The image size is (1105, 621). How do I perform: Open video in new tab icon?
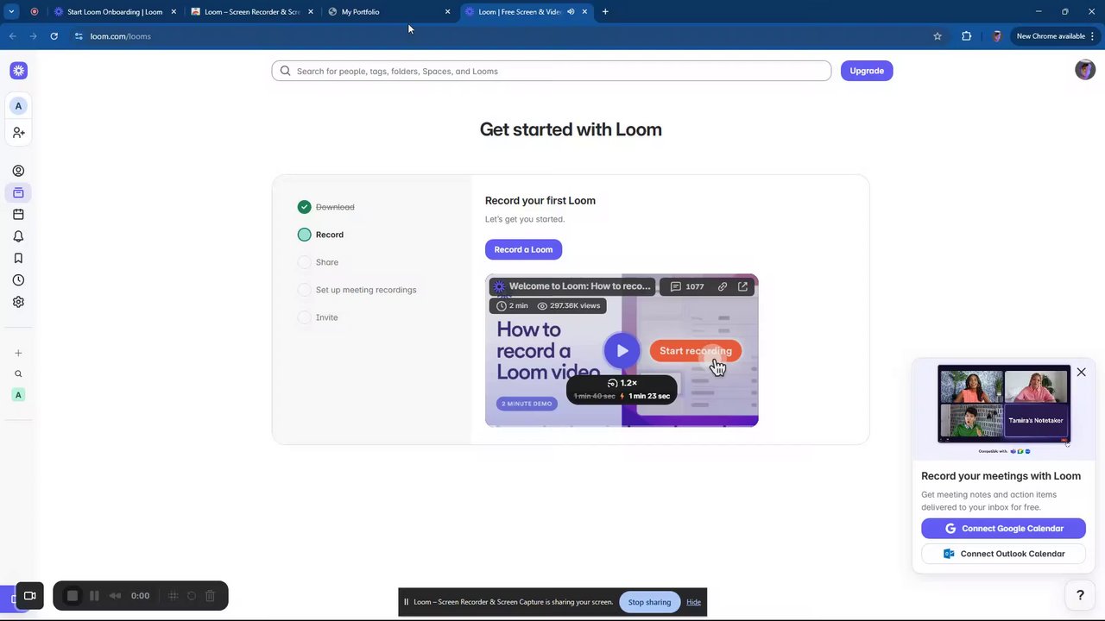[742, 286]
